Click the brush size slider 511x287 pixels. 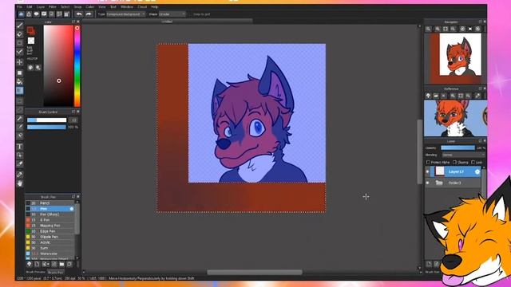(46, 120)
